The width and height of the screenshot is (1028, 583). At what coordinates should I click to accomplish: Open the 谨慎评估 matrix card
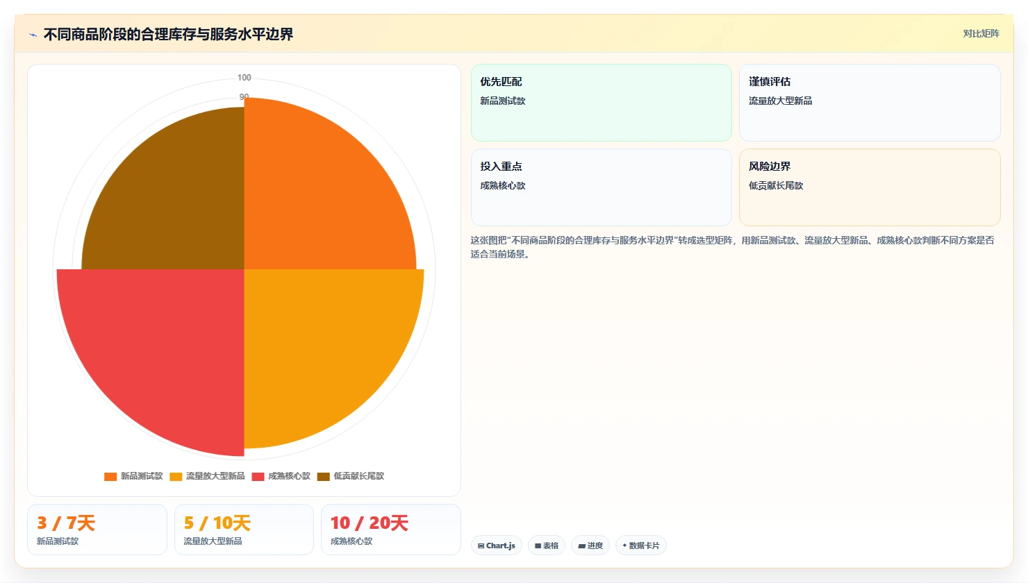coord(870,103)
